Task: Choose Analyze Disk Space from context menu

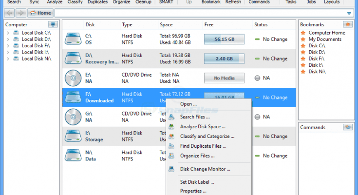Action: click(x=203, y=127)
